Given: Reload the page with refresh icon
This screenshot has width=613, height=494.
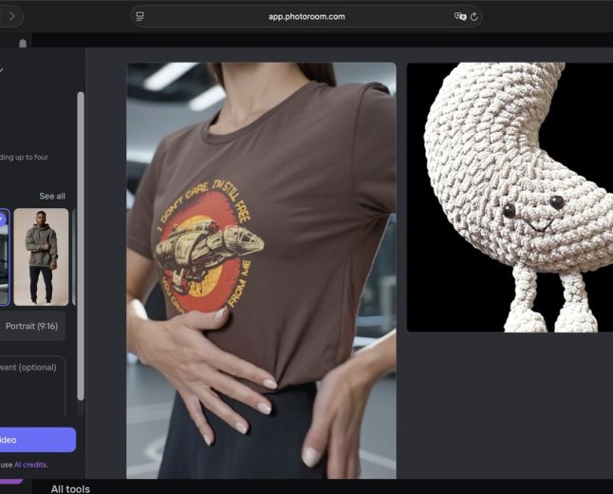Looking at the screenshot, I should (x=474, y=16).
